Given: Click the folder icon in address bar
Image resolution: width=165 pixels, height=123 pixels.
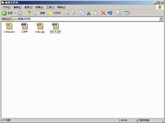Looking at the screenshot, I should [13, 19].
